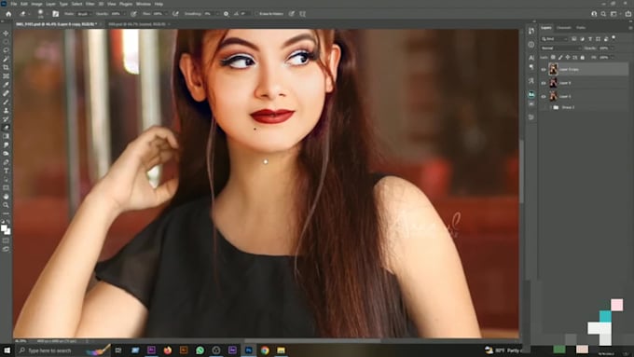Image resolution: width=634 pixels, height=357 pixels.
Task: Click the foreground color swatch
Action: tap(4, 228)
